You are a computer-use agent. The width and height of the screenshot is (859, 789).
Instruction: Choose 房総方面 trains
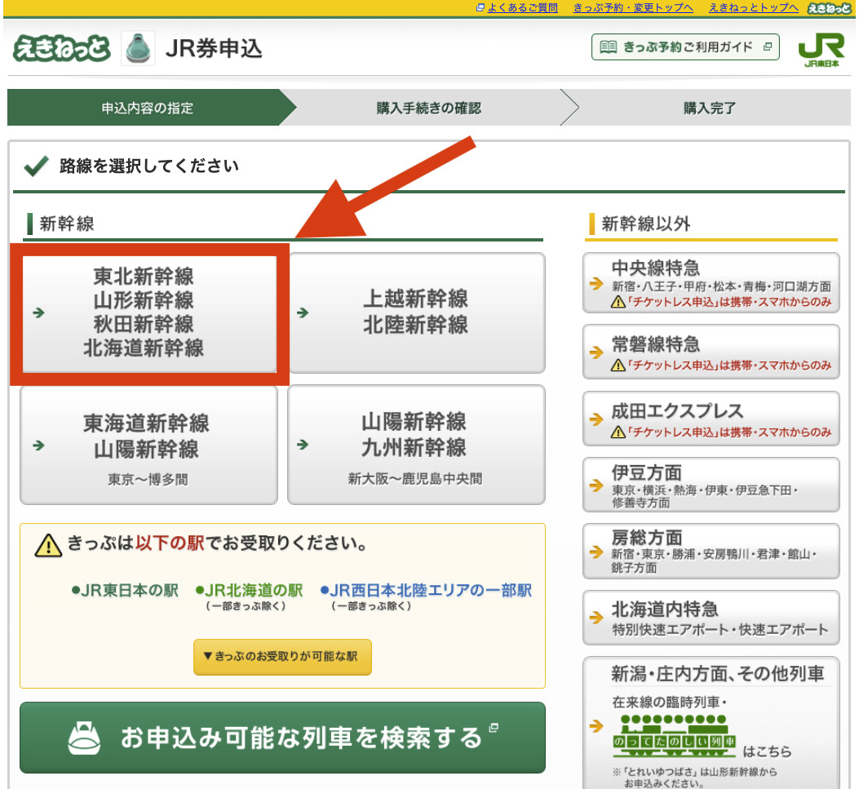[x=711, y=552]
